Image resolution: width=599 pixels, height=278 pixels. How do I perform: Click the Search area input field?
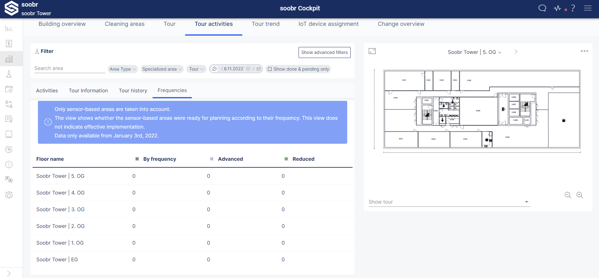[70, 68]
